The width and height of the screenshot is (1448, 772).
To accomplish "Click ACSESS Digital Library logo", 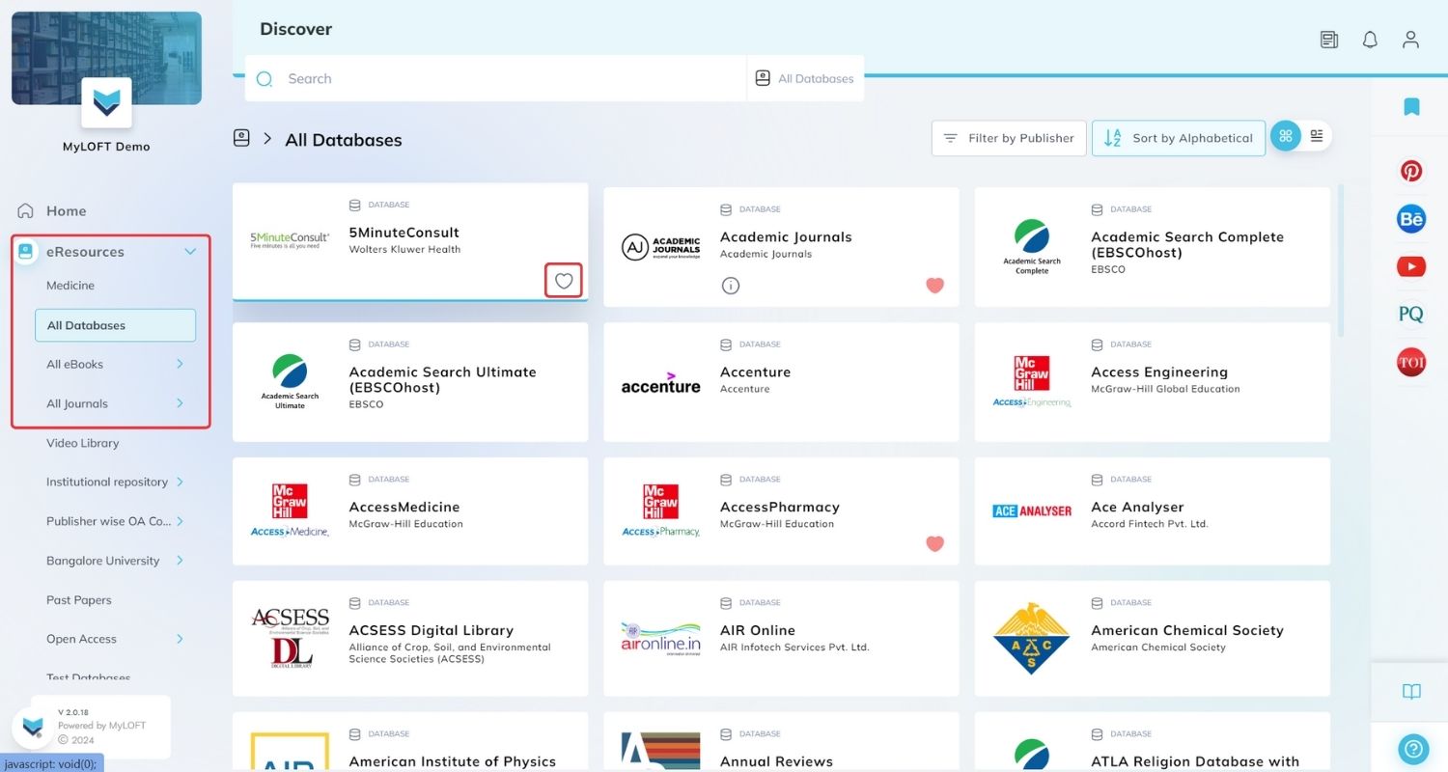I will click(x=290, y=638).
